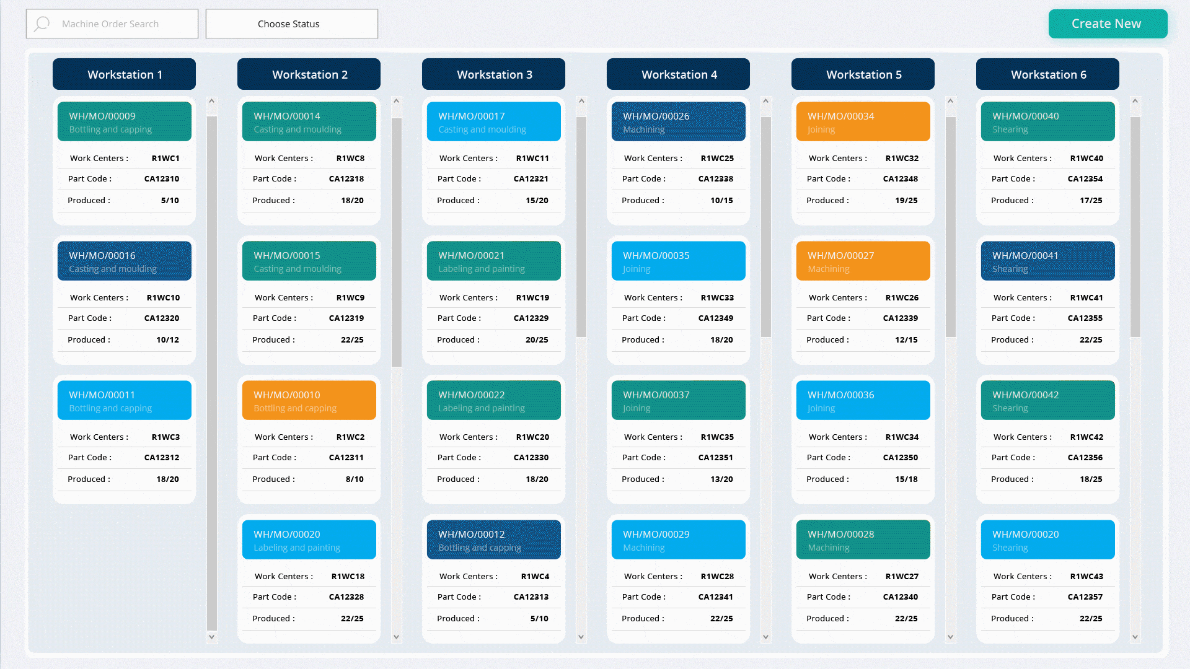Click part code CA12341

click(x=716, y=597)
